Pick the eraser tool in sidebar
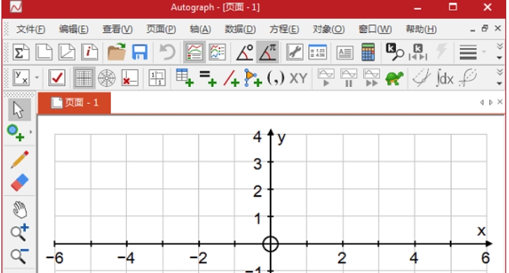 [x=20, y=183]
